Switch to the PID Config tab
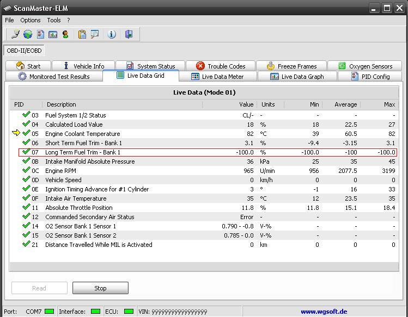Screen dimensions: 408x317 click(370, 76)
